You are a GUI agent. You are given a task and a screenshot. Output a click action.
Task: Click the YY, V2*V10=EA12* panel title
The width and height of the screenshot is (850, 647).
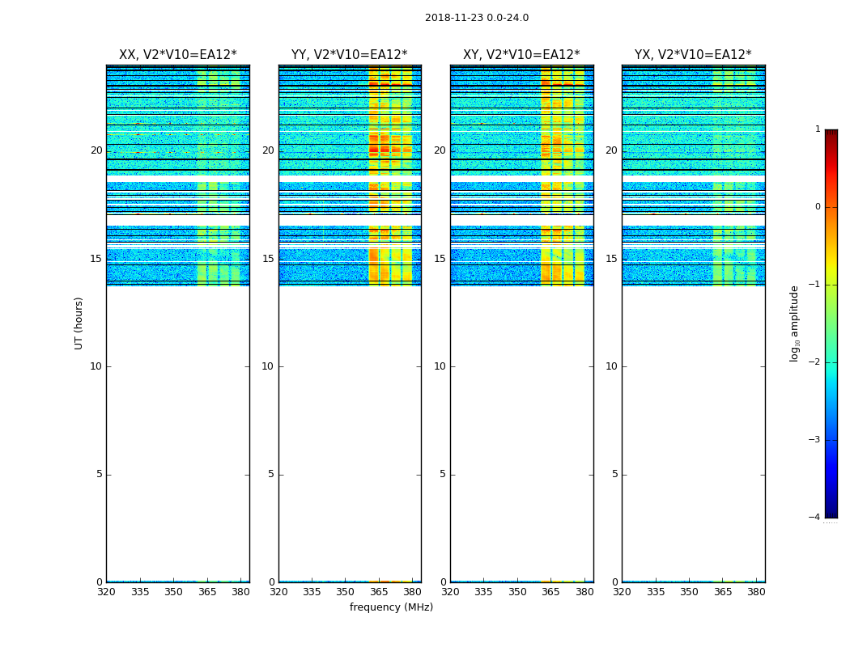(350, 55)
